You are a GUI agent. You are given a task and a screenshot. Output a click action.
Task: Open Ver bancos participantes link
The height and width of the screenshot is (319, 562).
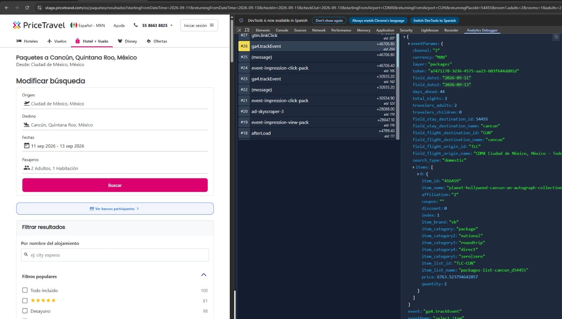(x=115, y=209)
